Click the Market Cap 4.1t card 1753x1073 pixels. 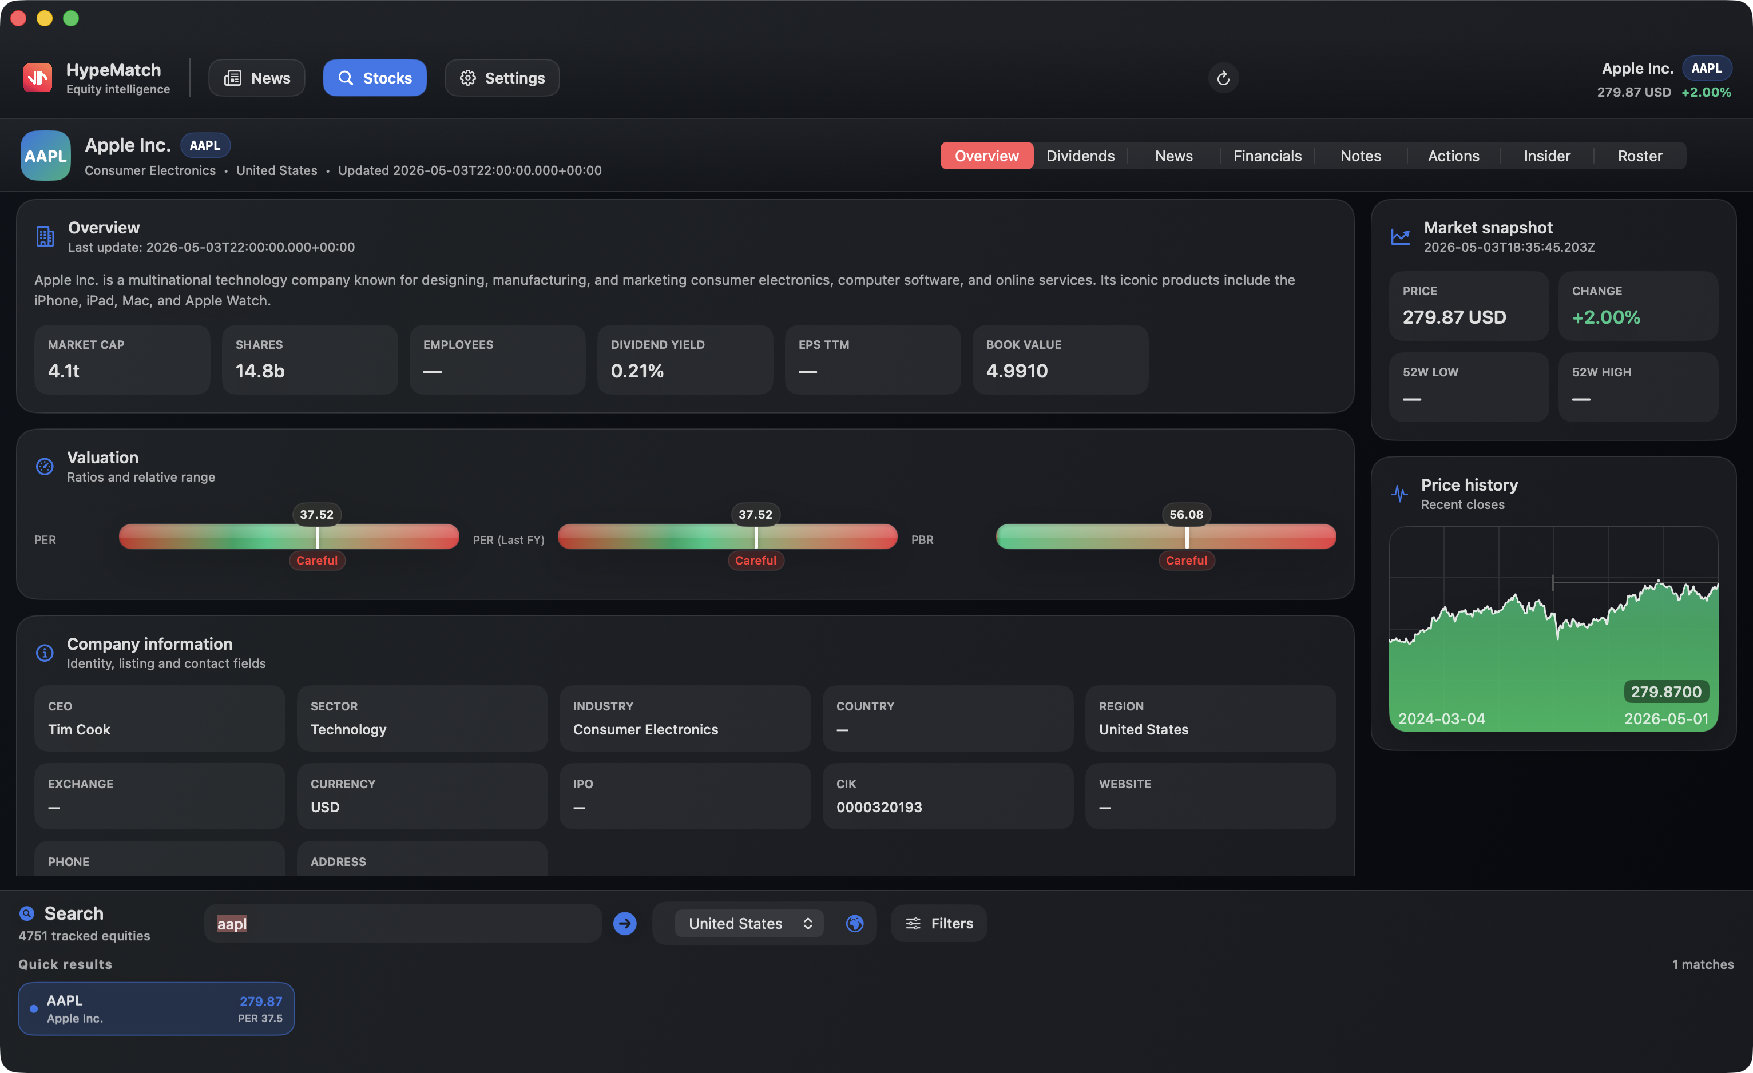click(122, 360)
